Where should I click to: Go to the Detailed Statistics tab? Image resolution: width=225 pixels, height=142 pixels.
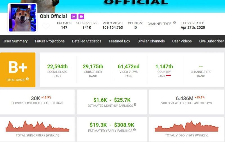(87, 41)
